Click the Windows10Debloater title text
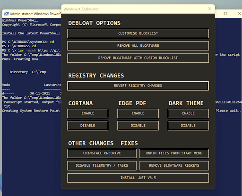 point(81,9)
